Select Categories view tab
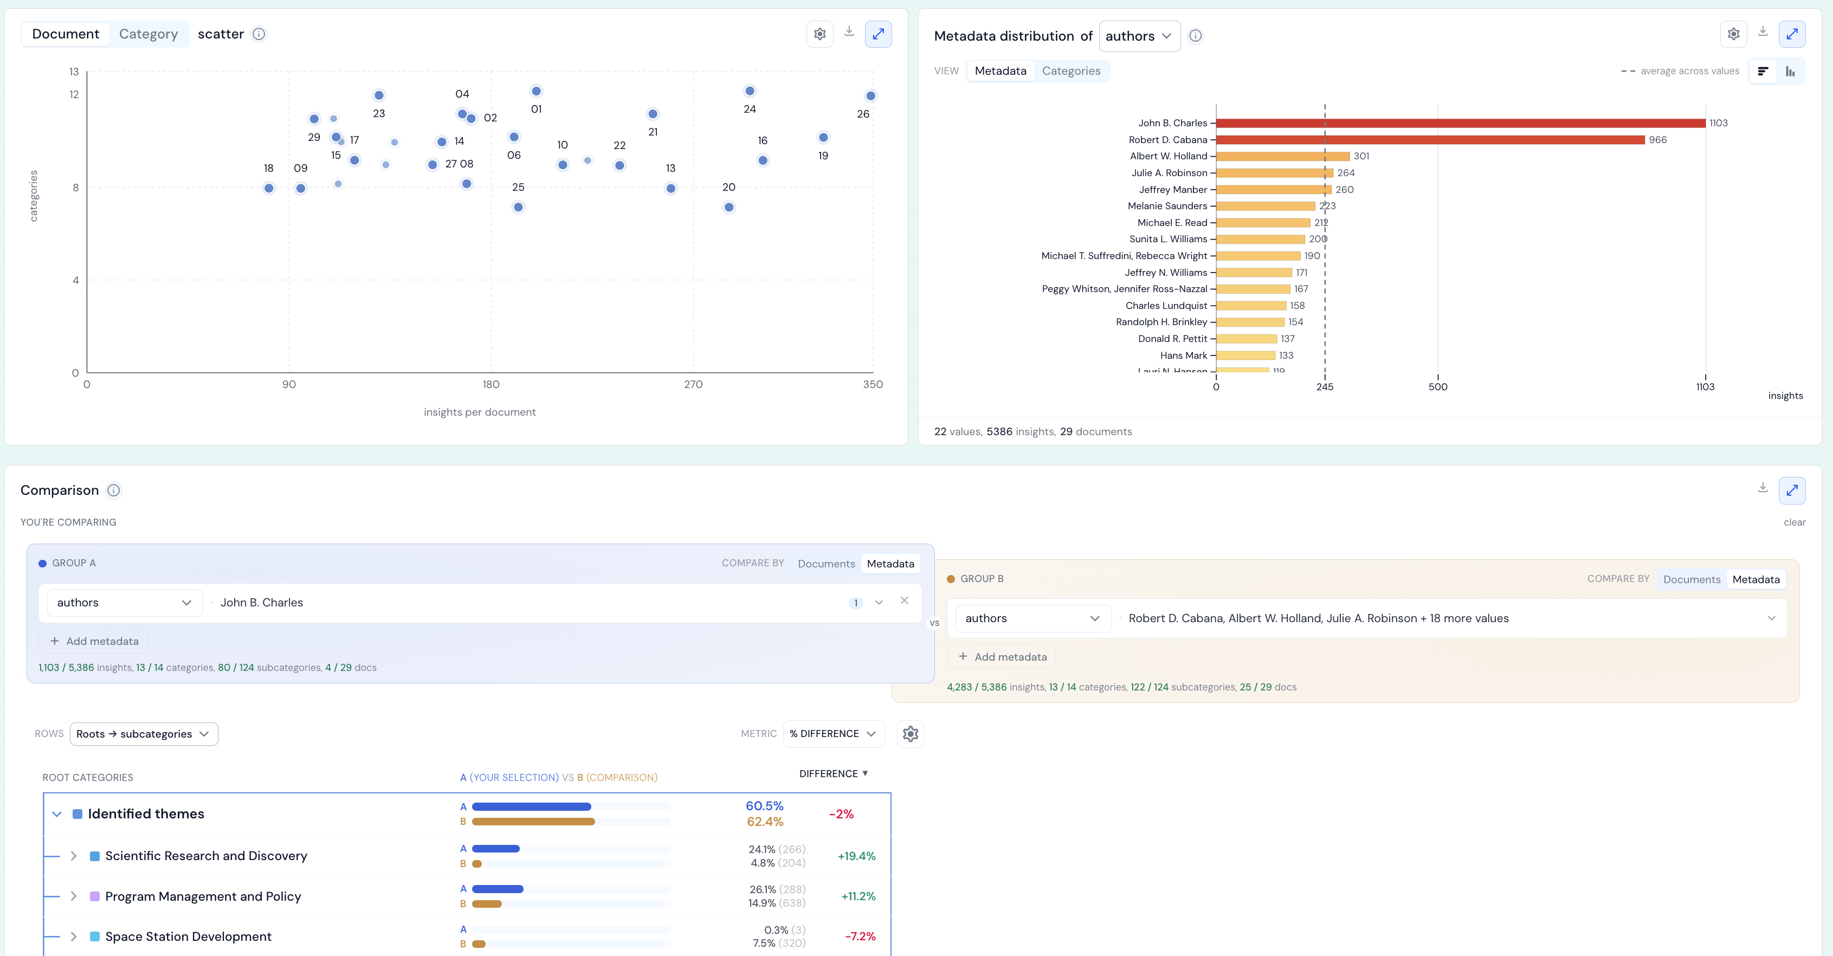The image size is (1833, 956). (1071, 71)
